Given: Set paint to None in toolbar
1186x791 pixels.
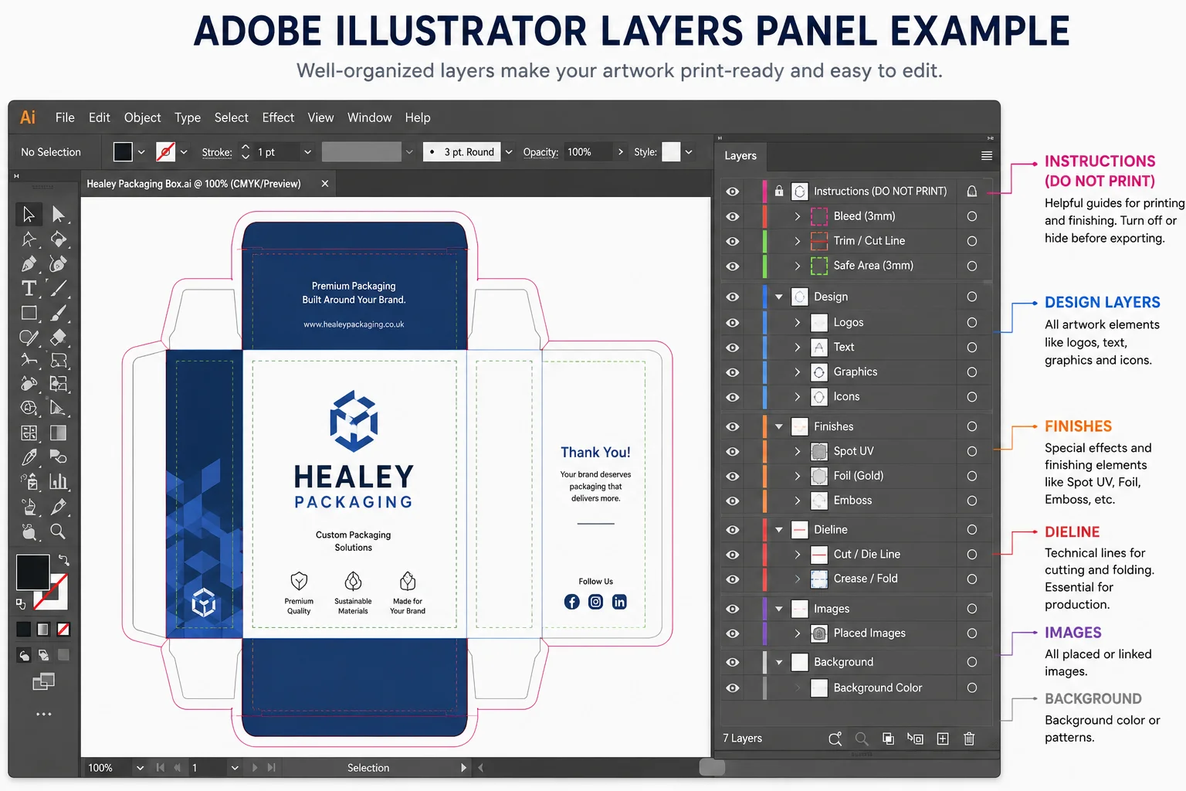Looking at the screenshot, I should point(63,629).
